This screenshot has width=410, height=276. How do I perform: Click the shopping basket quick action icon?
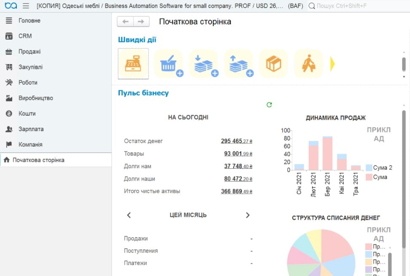(168, 63)
